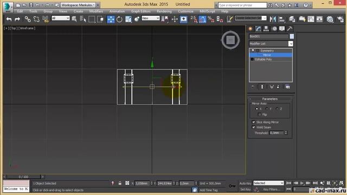This screenshot has width=347, height=195.
Task: Uncheck Slice Along Mirror
Action: (x=254, y=122)
